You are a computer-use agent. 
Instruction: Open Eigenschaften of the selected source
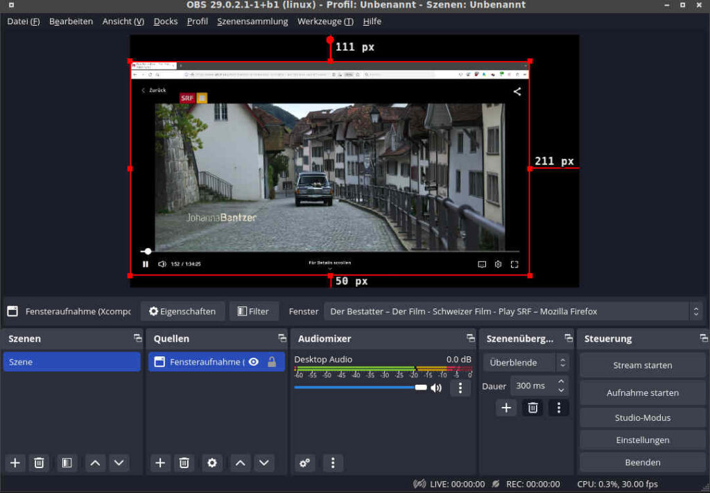[182, 311]
